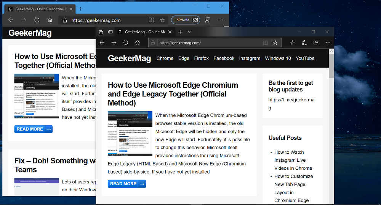
Task: Close GeekerMag tab in Edge Legacy window
Action: (170, 32)
